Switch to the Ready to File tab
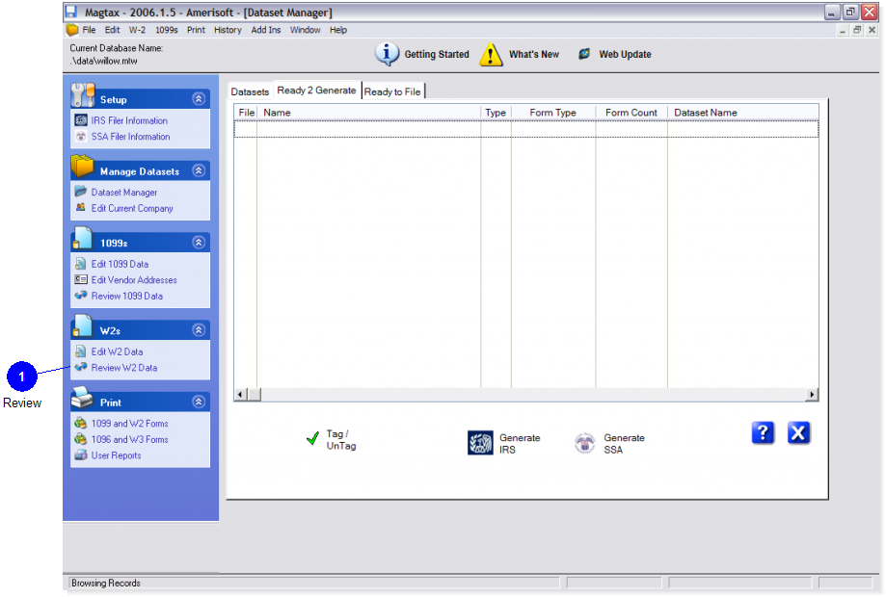 (392, 91)
